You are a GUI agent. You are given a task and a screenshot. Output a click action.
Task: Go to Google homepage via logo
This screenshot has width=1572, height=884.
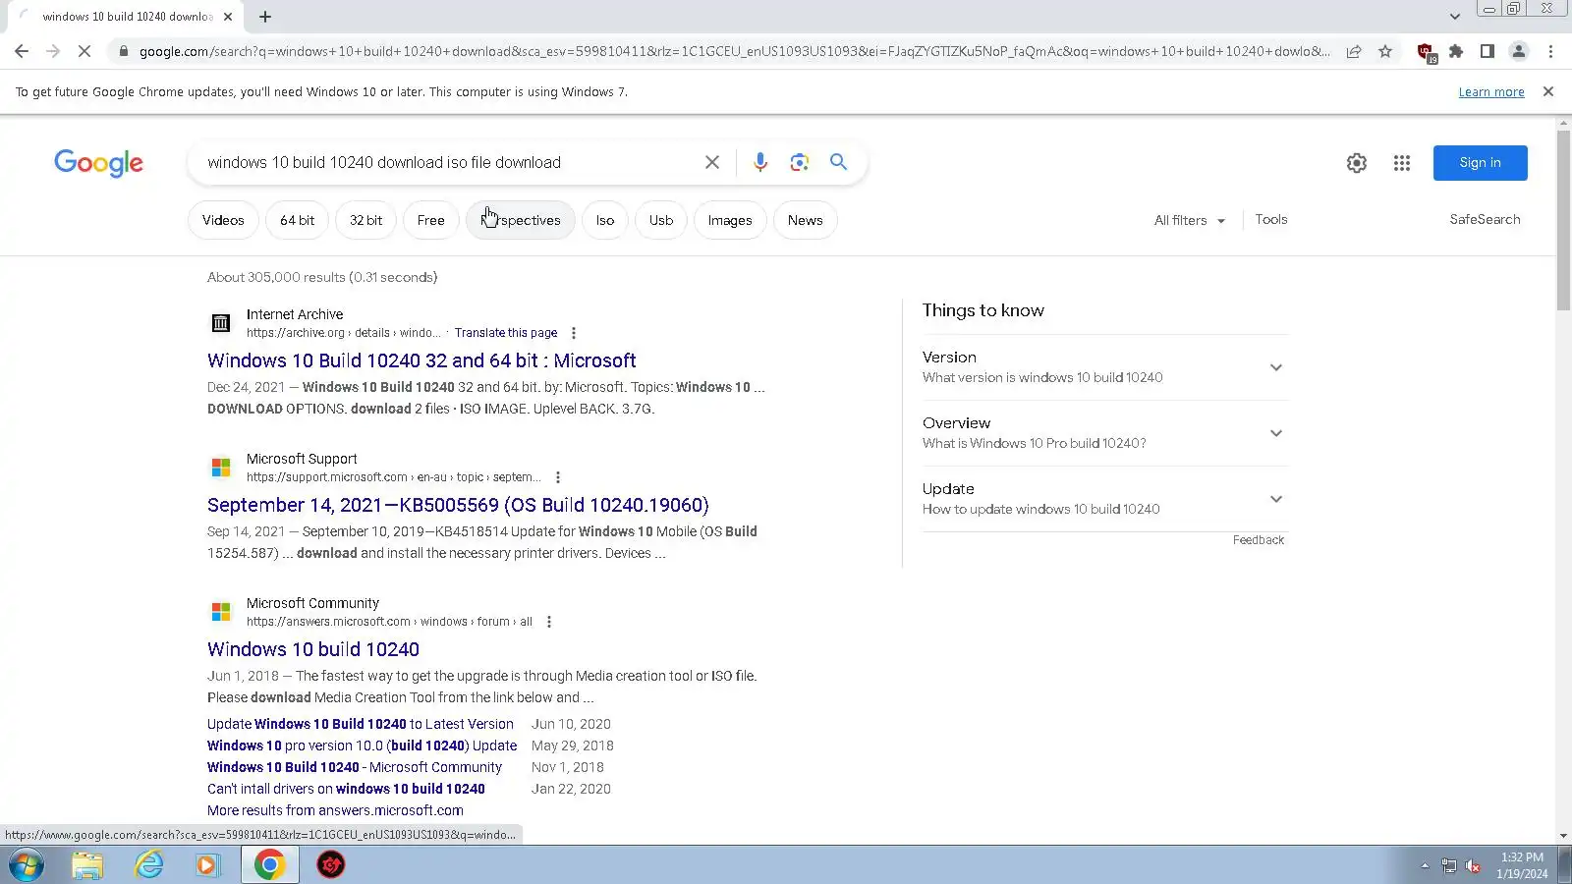[98, 163]
